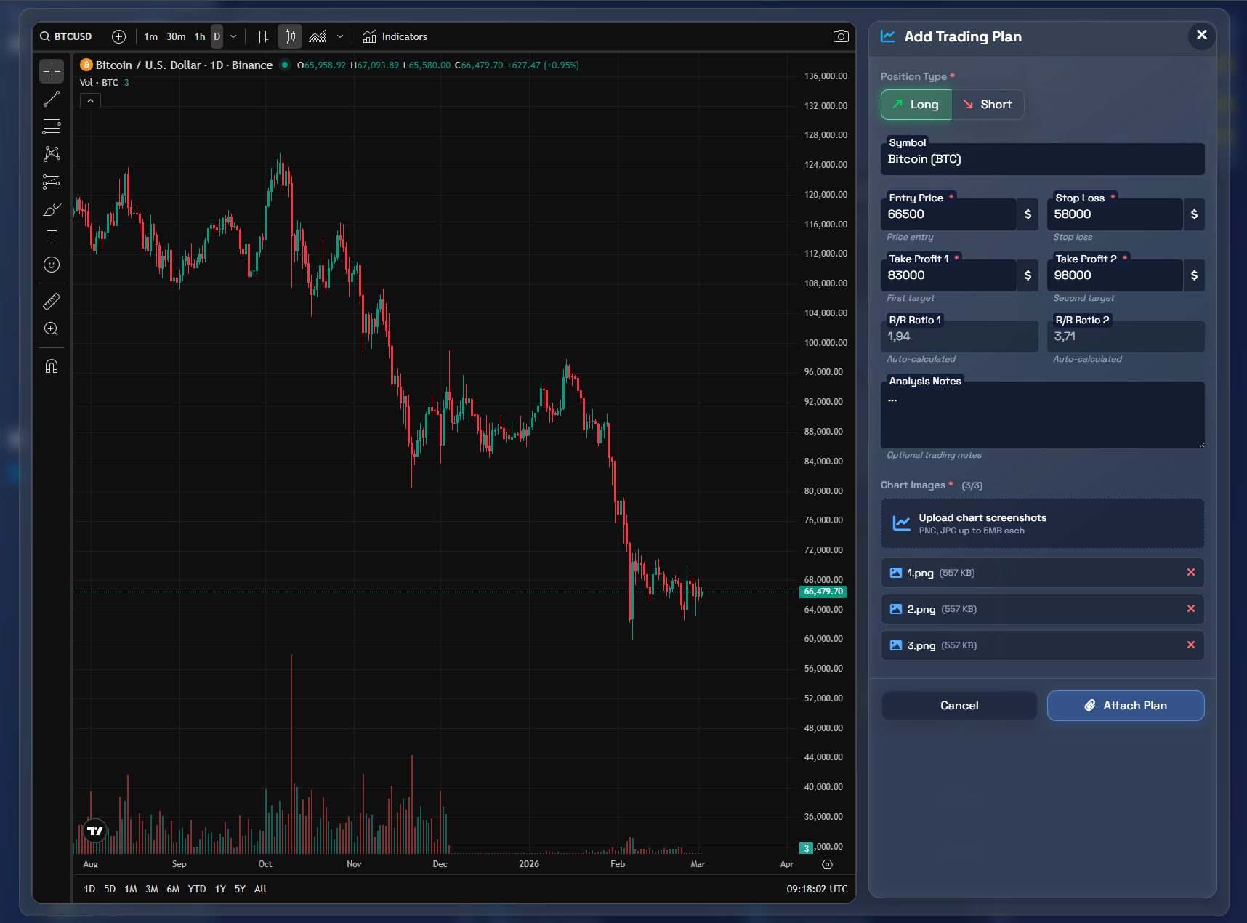Remove the uploaded file 2.png

click(1191, 609)
